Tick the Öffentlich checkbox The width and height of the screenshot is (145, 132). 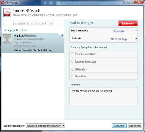click(73, 69)
